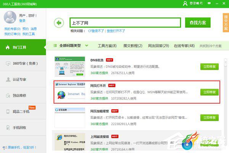229x153 pixels.
Task: Open 认证专家 sidebar item
Action: click(23, 79)
